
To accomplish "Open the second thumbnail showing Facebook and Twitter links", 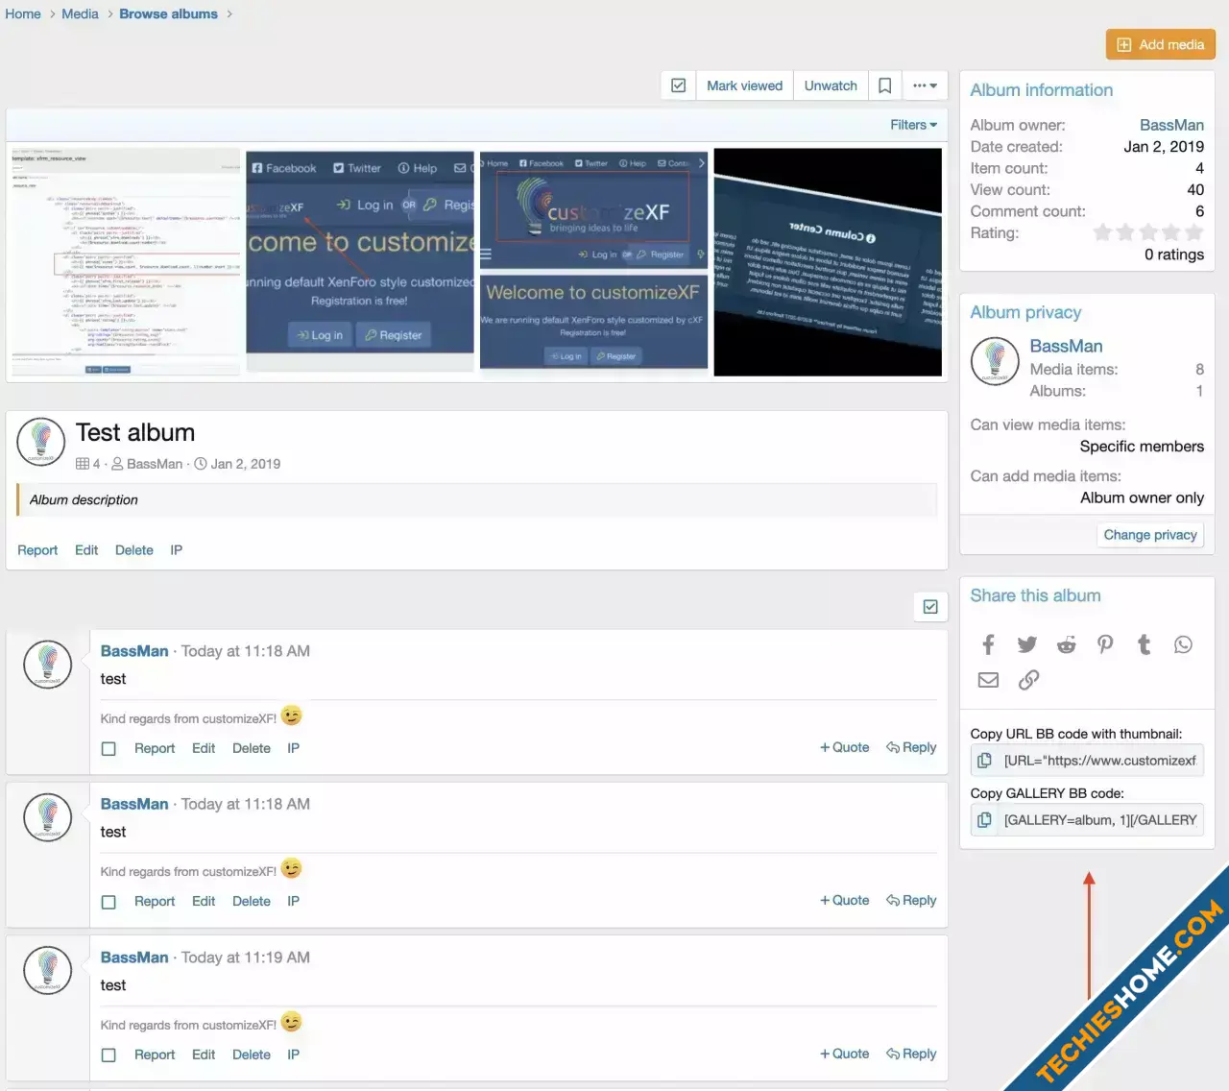I will [x=360, y=262].
